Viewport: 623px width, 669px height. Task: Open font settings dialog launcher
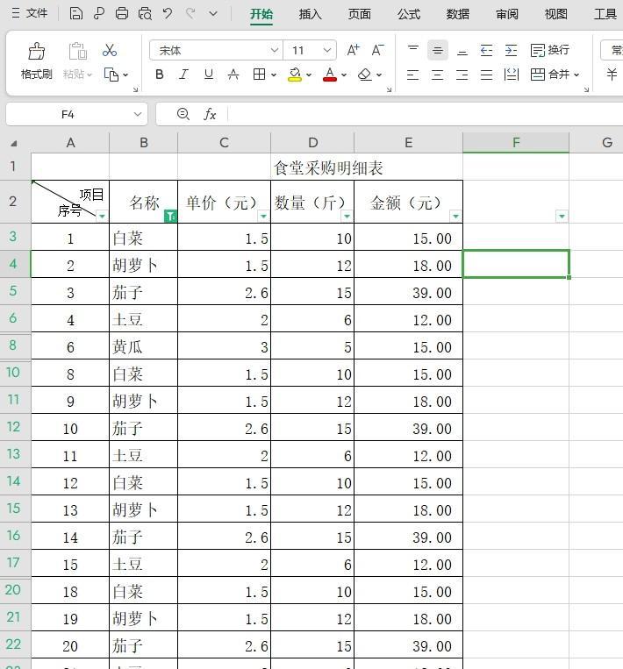pyautogui.click(x=389, y=89)
